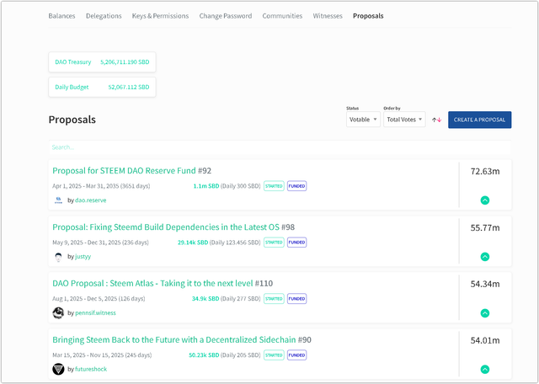The width and height of the screenshot is (539, 384).
Task: Click the 34.9k SBD funding amount
Action: coord(205,299)
